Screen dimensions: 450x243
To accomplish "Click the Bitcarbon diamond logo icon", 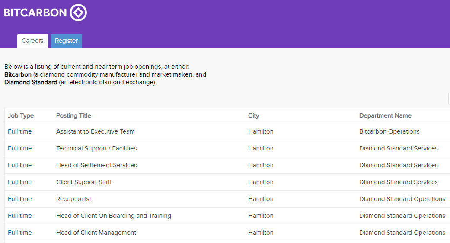I will (x=78, y=13).
